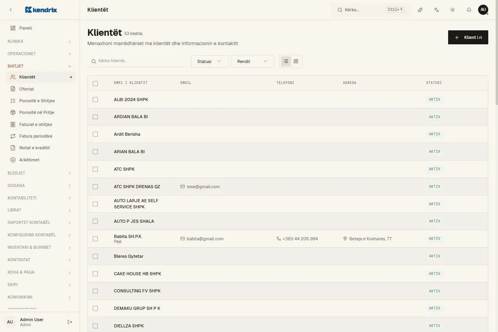
Task: Check the Babita SH.P.K. row checkbox
Action: pyautogui.click(x=95, y=239)
